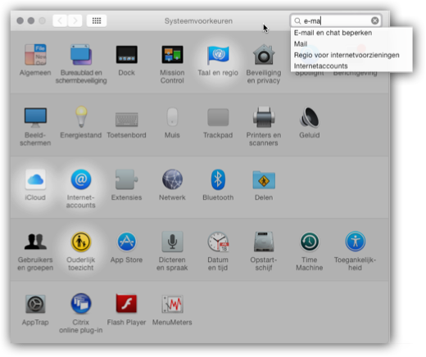Go back with the left arrow button

tap(60, 20)
